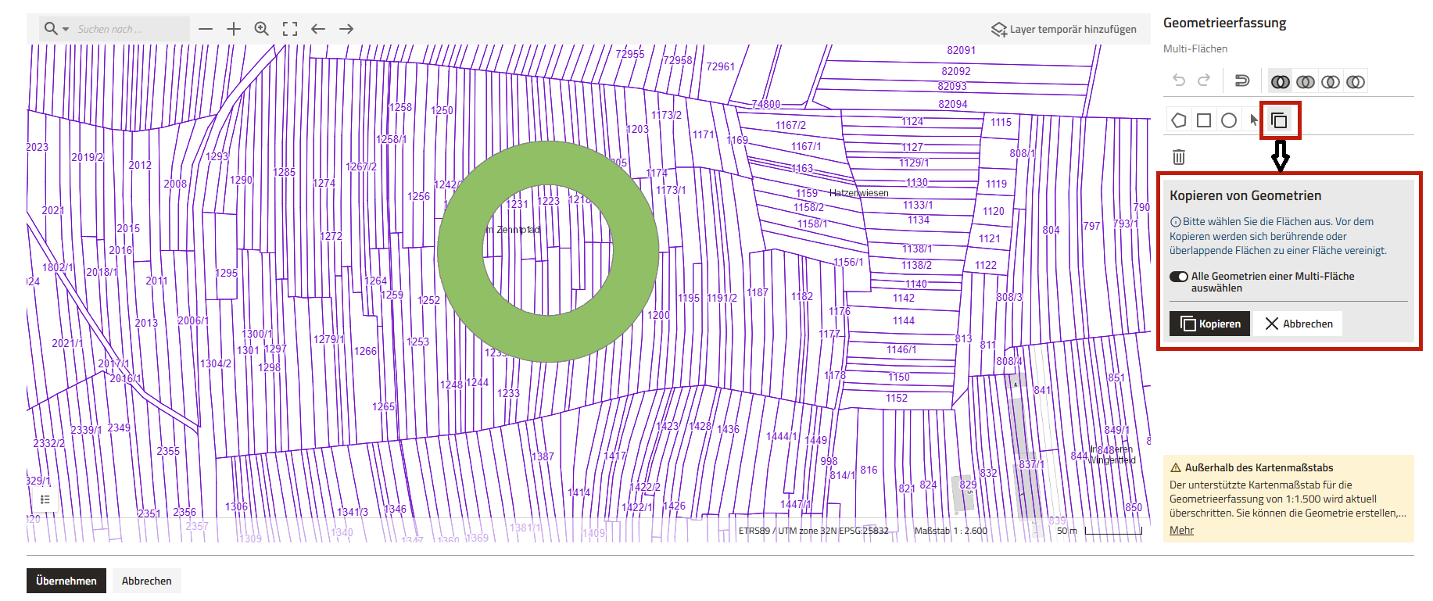Open the map legend list button
This screenshot has height=601, width=1433.
click(45, 499)
